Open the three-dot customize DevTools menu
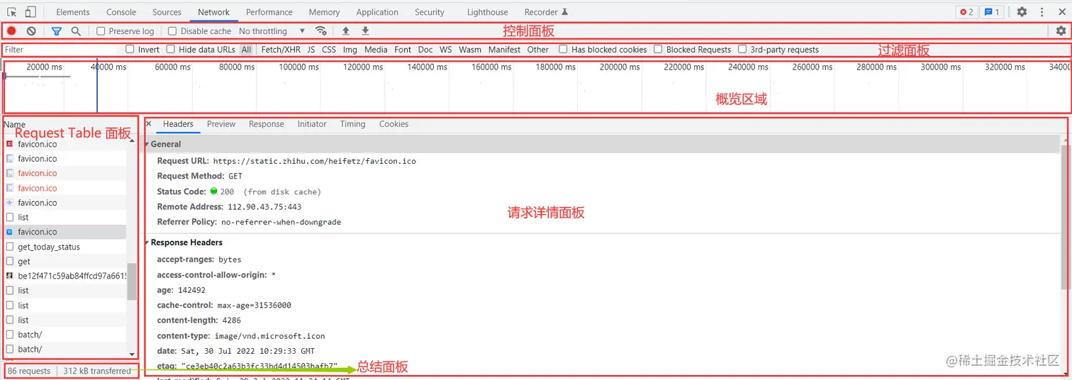The width and height of the screenshot is (1072, 380). tap(1042, 12)
